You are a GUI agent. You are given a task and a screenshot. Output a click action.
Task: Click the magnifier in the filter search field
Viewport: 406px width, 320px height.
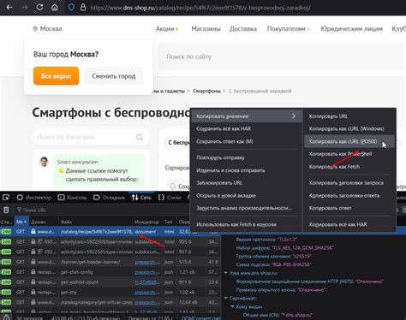(140, 137)
